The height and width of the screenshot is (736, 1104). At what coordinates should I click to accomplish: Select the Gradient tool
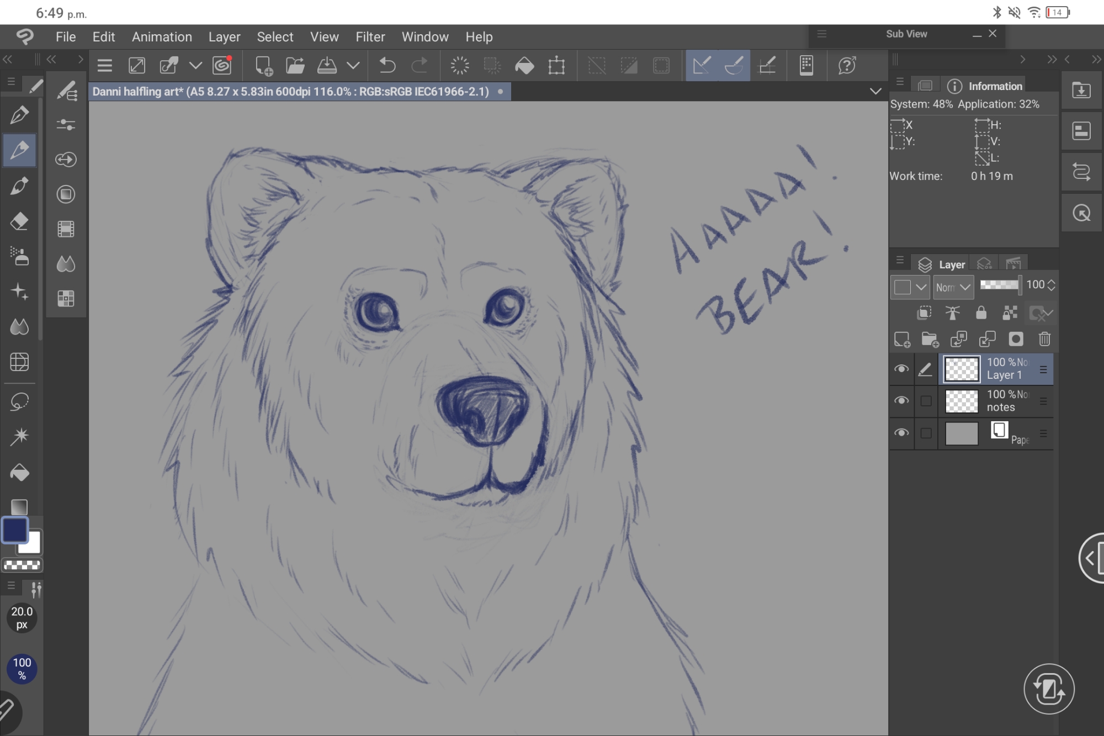point(19,507)
